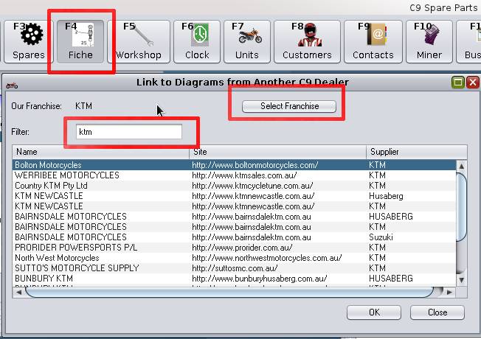
Task: Open the F5 Workshop module
Action: [x=138, y=42]
